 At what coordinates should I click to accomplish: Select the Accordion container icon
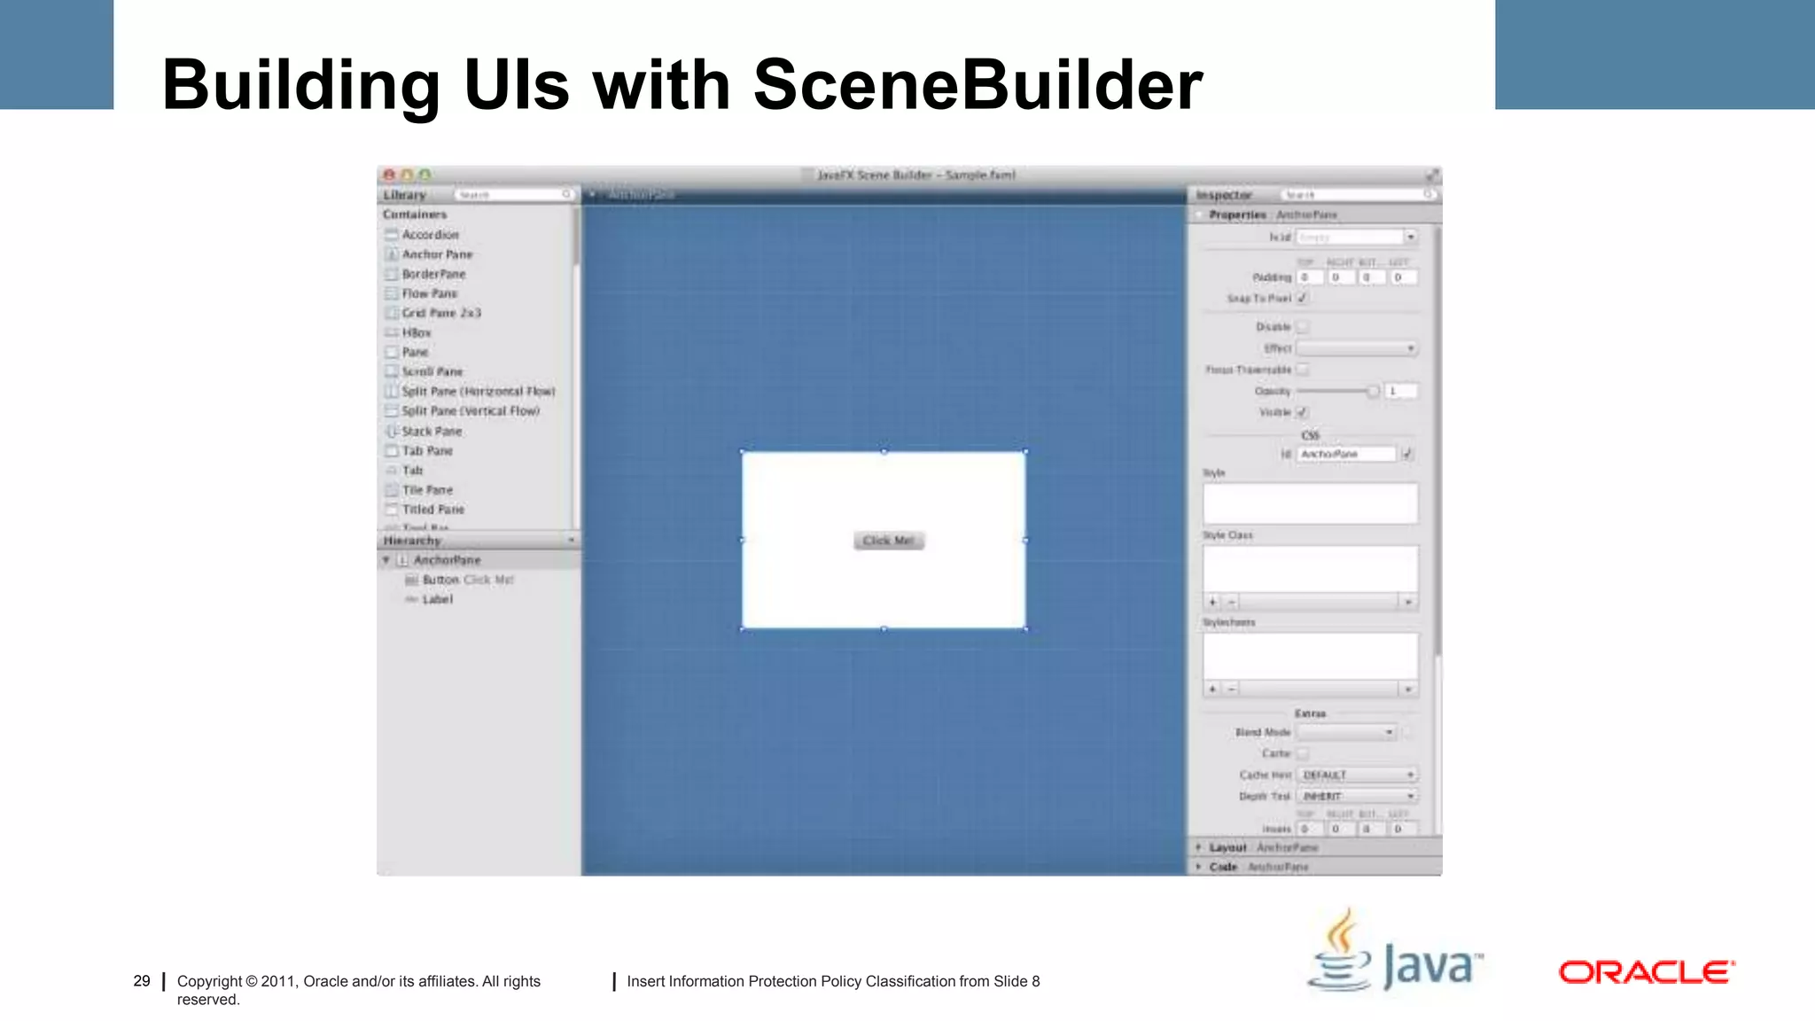pos(392,235)
